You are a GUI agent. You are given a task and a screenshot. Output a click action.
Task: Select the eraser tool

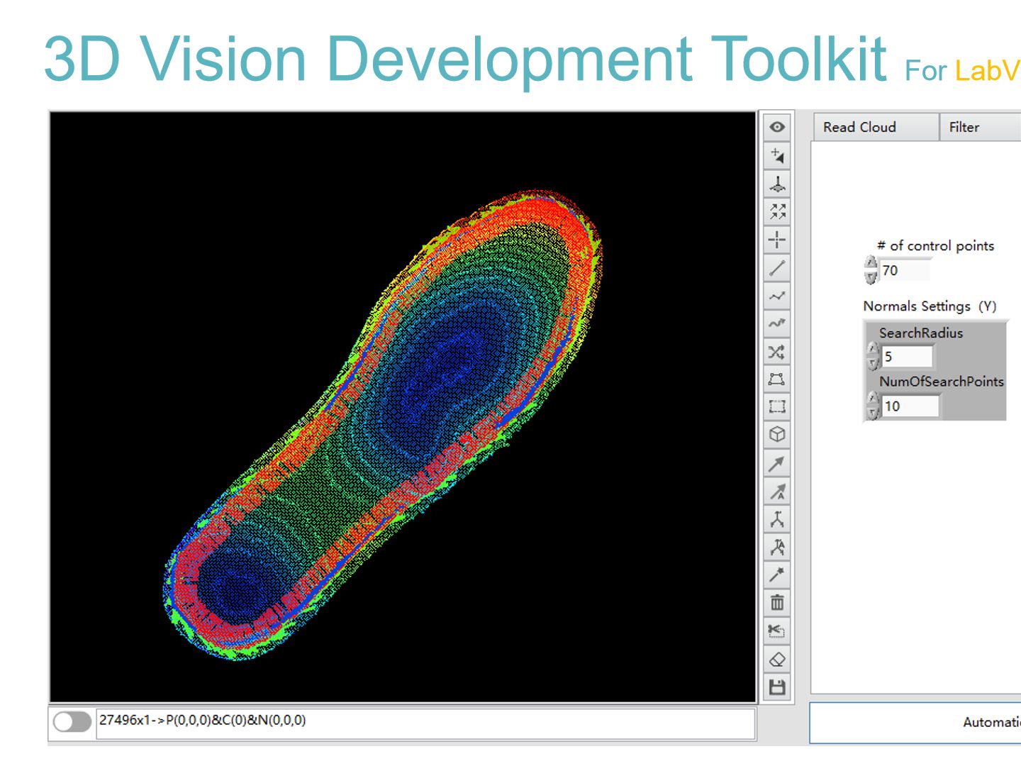point(778,658)
